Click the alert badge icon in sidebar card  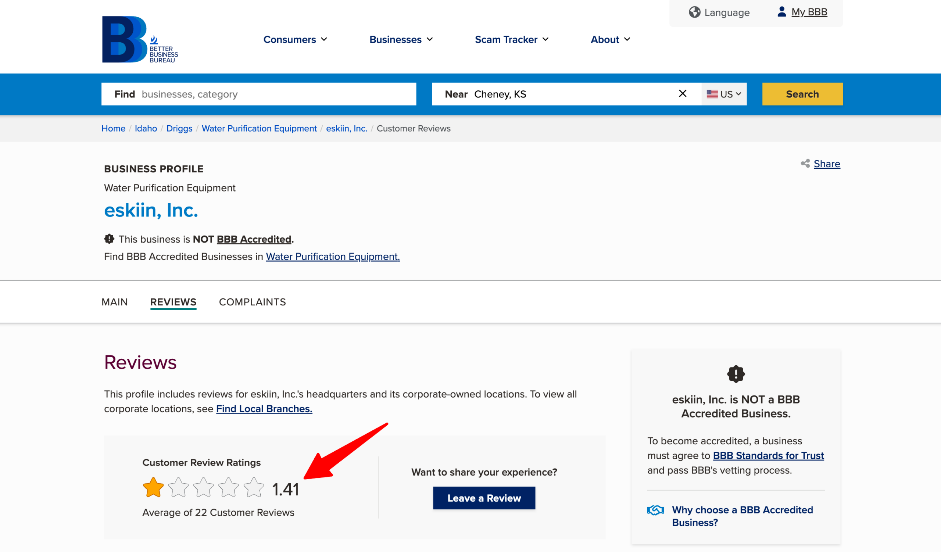pos(736,374)
